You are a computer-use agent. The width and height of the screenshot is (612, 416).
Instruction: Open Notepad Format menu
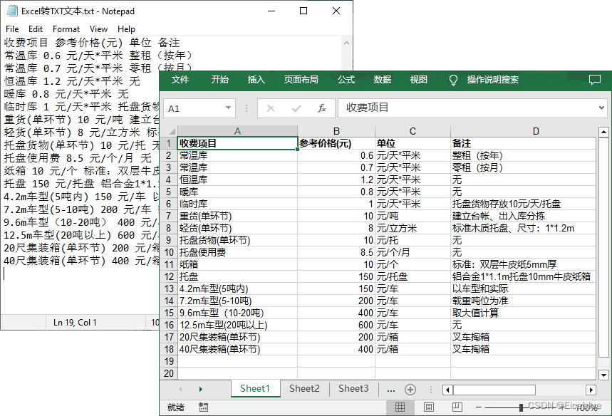tap(66, 29)
